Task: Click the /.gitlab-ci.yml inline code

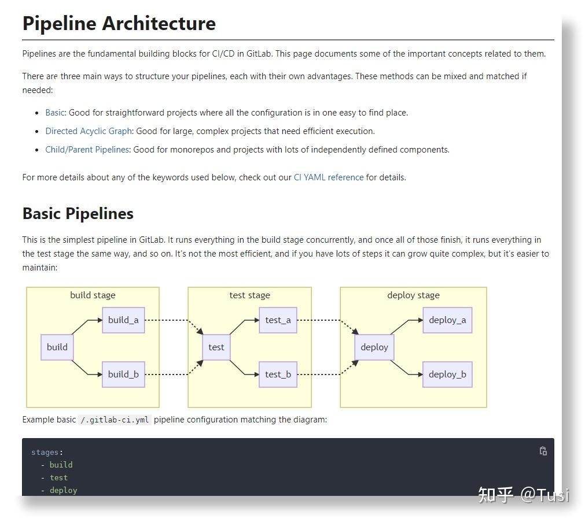Action: pyautogui.click(x=115, y=420)
